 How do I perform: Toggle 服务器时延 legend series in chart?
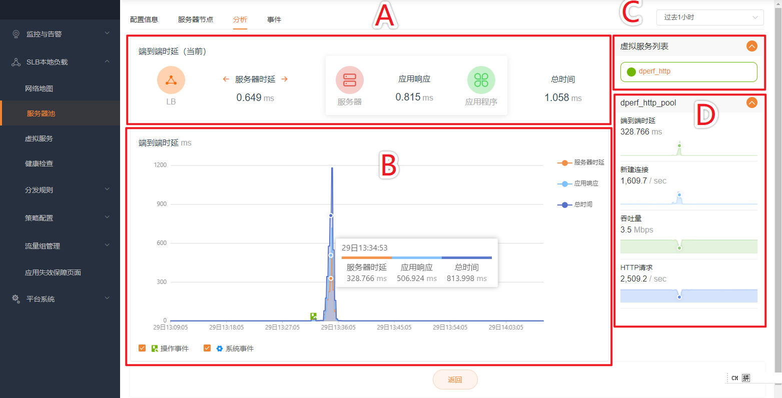tap(581, 162)
